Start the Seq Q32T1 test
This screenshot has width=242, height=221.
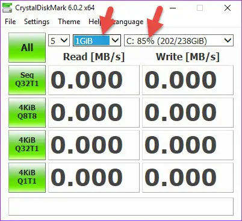(x=27, y=80)
